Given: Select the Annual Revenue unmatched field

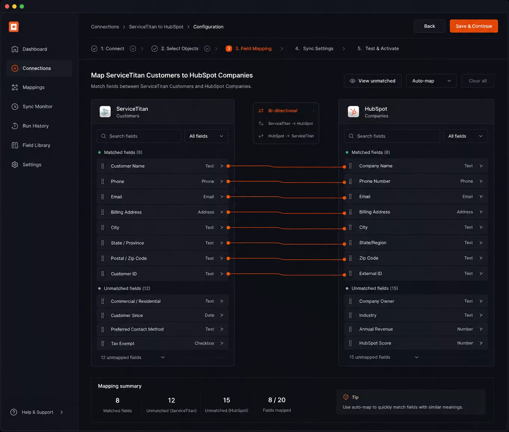Looking at the screenshot, I should 416,329.
